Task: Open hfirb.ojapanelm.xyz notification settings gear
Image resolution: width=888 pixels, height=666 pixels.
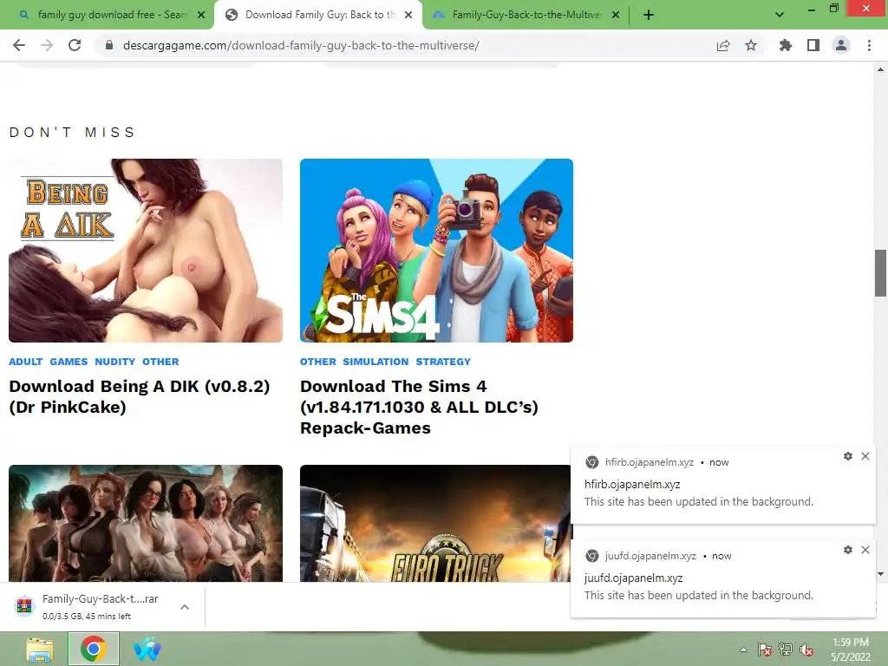Action: [x=848, y=456]
